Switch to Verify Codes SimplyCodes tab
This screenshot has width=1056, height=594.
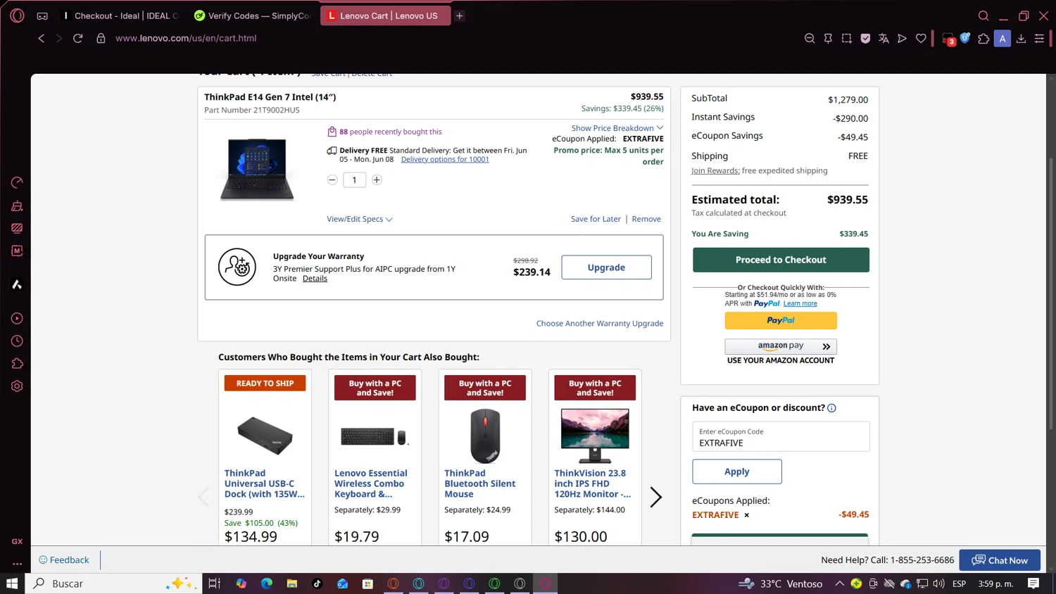pos(253,15)
